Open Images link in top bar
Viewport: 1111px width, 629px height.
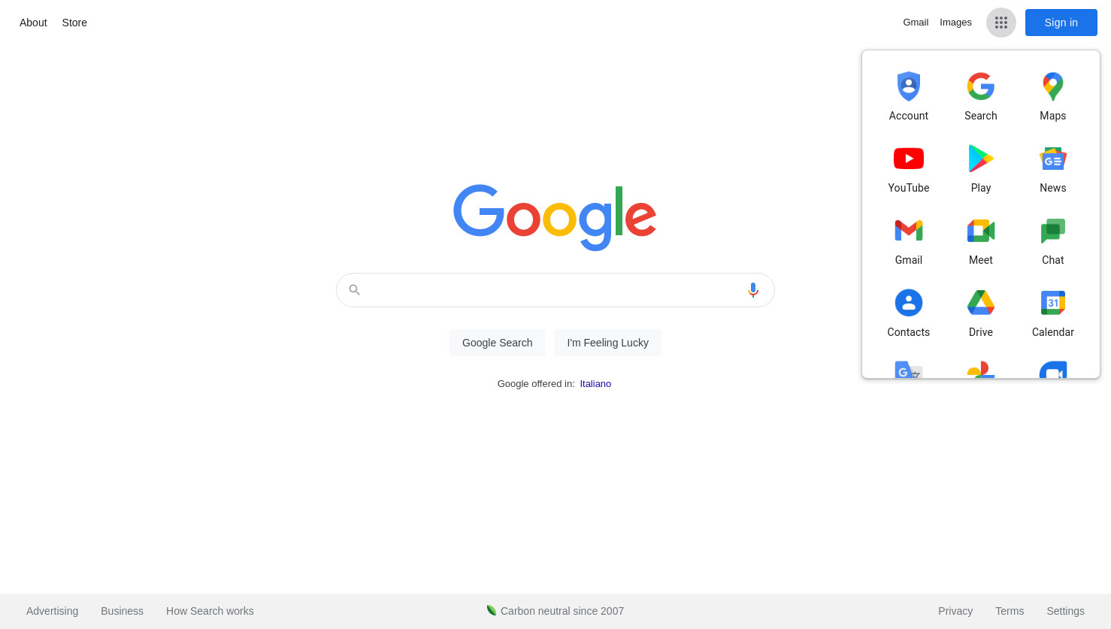click(955, 23)
